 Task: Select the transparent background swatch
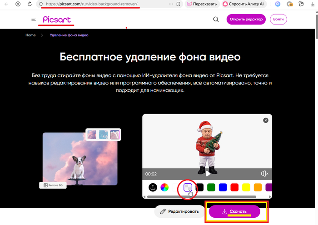point(188,187)
